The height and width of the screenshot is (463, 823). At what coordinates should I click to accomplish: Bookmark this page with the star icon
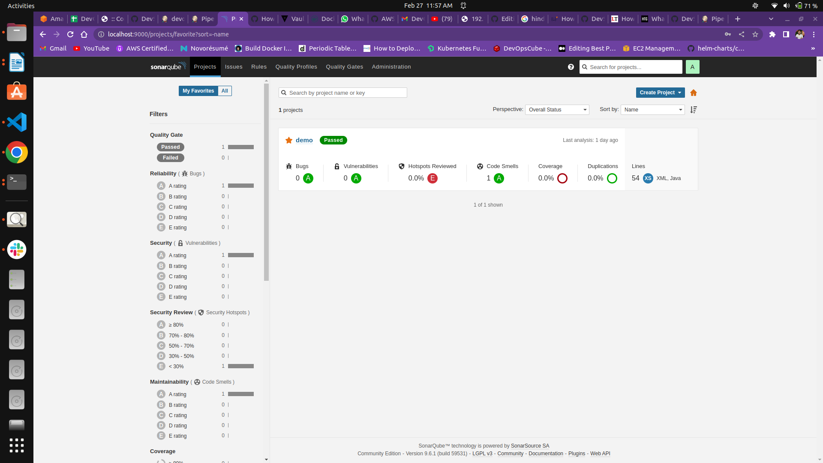tap(755, 34)
